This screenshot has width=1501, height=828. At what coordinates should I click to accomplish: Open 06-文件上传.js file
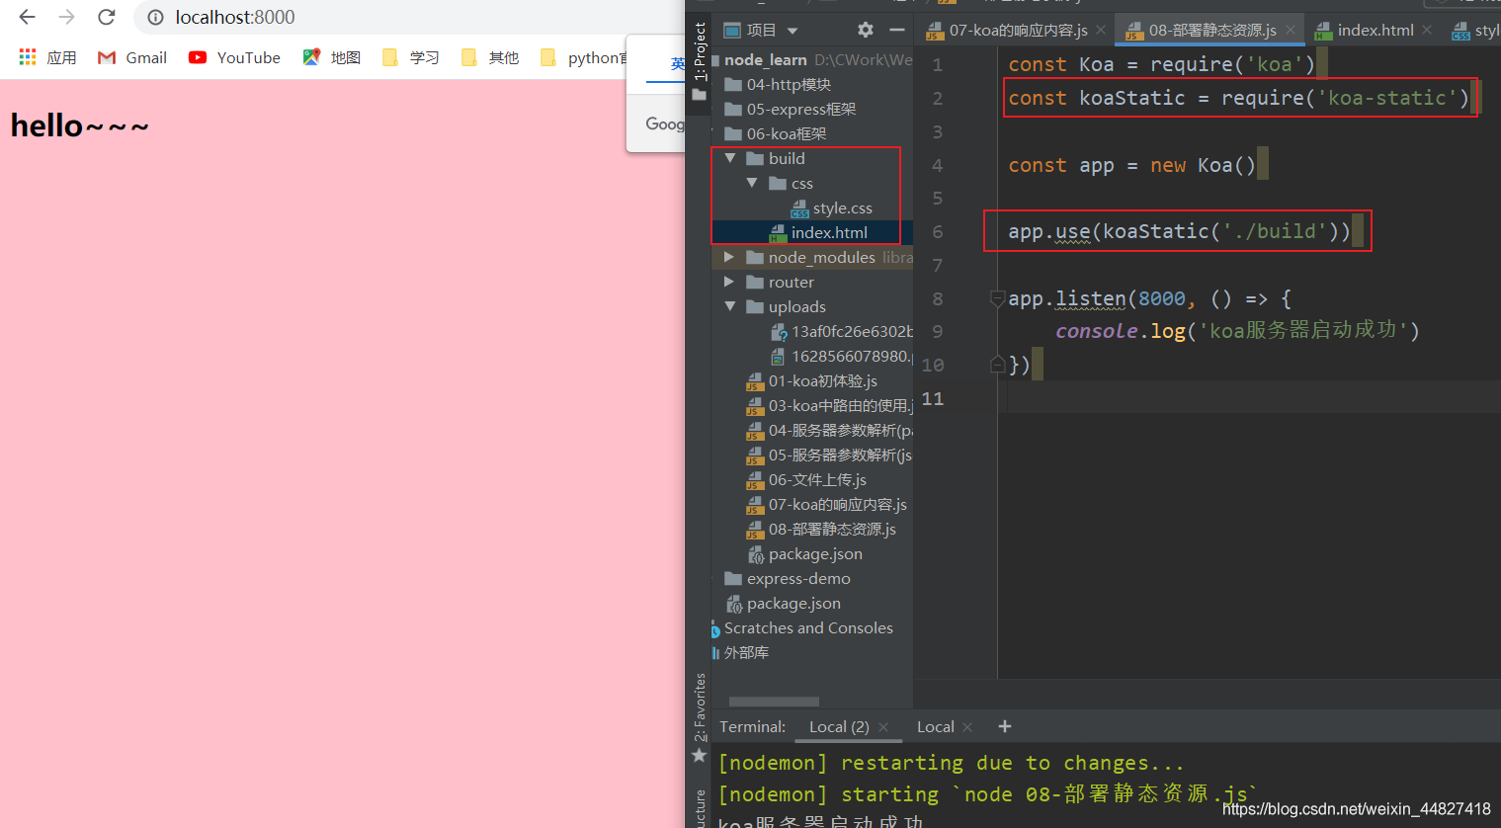[806, 479]
